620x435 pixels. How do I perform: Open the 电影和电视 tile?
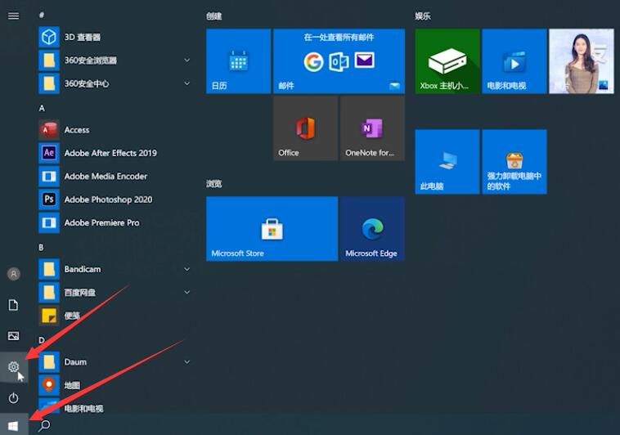(x=514, y=61)
